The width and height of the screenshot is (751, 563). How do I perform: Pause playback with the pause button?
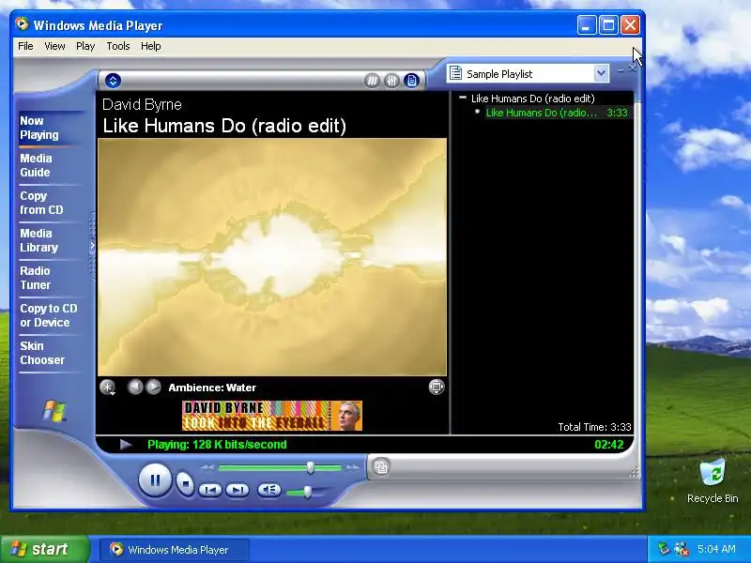click(x=155, y=479)
